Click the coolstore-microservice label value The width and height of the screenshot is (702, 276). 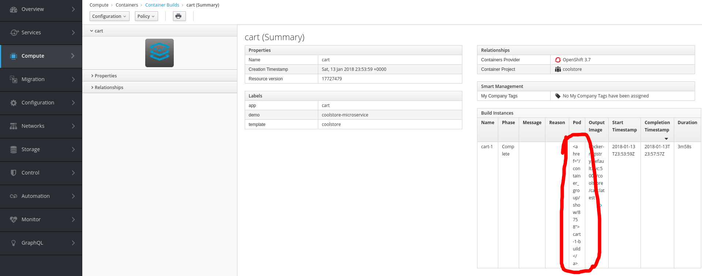tap(345, 115)
